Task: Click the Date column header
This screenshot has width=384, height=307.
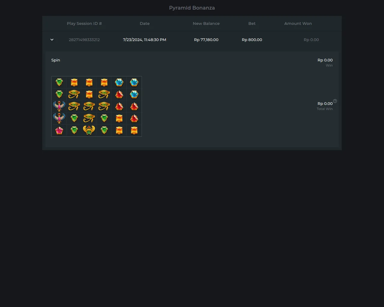Action: click(x=145, y=23)
